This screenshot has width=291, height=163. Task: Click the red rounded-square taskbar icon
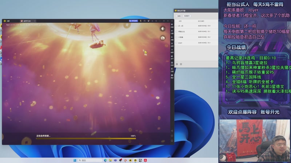tap(145, 160)
